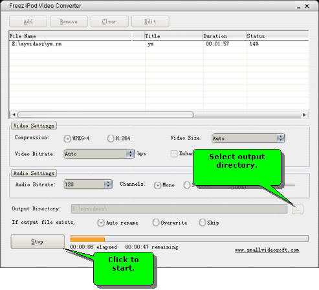This screenshot has width=319, height=290.
Task: Stop the conversion with Stop button
Action: [38, 241]
